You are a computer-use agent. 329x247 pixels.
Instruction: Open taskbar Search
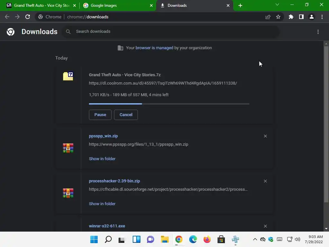[108, 239]
